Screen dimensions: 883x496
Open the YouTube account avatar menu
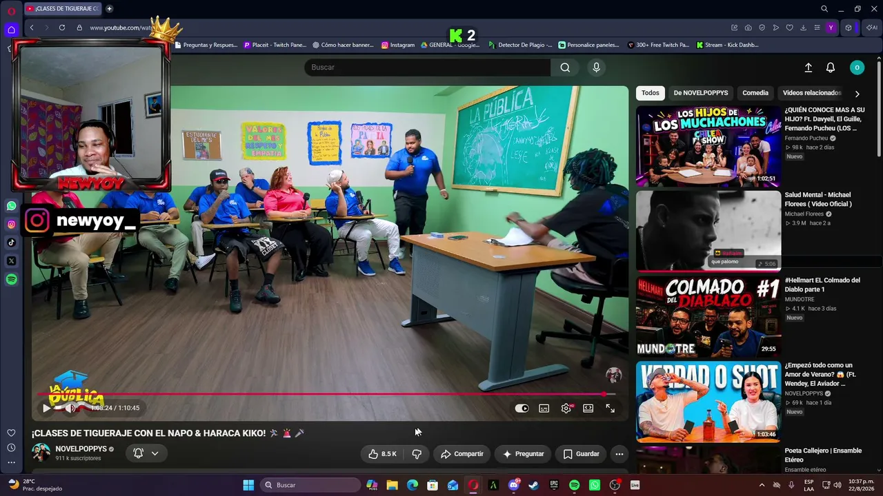[857, 68]
